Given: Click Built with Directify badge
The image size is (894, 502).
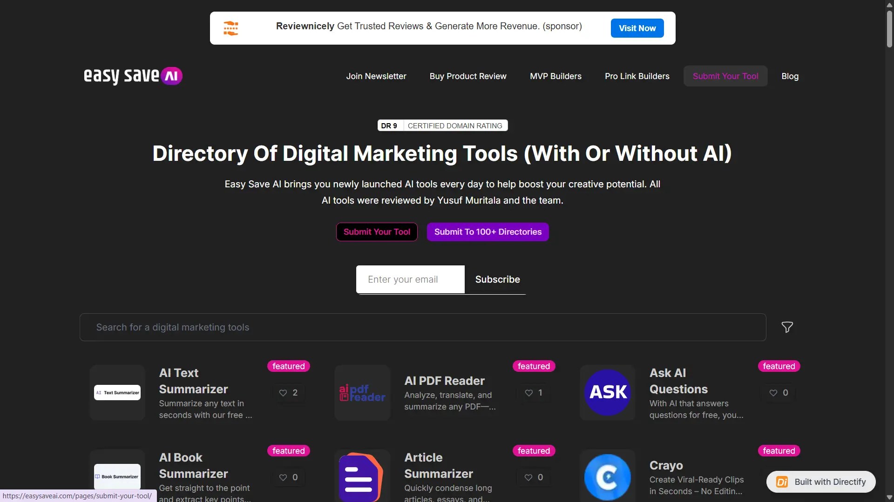Looking at the screenshot, I should 821,482.
